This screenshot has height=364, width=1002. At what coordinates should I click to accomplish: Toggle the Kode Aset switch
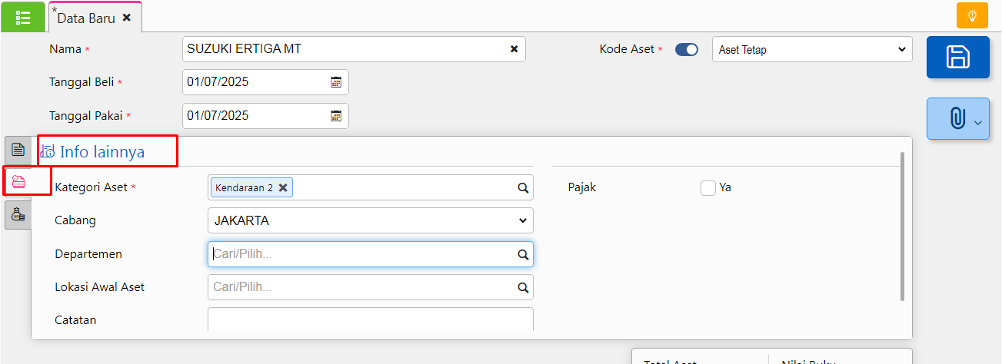point(686,49)
